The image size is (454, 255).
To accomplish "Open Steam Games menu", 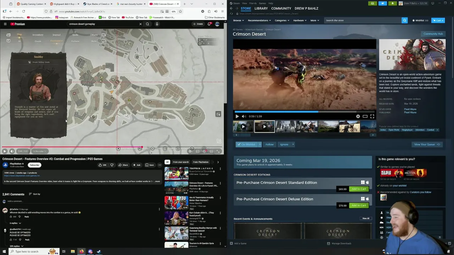I will pyautogui.click(x=262, y=3).
